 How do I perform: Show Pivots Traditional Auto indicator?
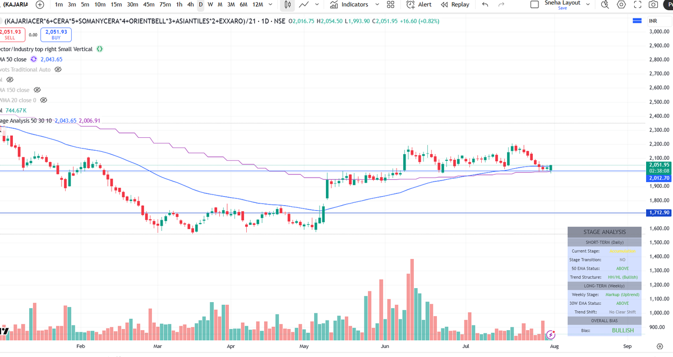click(x=58, y=69)
